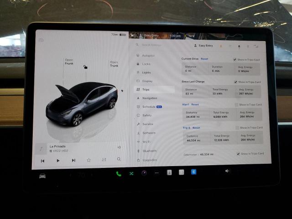Viewport: 292px width, 219px height.
Task: Rename the Trip B label
Action: (x=187, y=128)
